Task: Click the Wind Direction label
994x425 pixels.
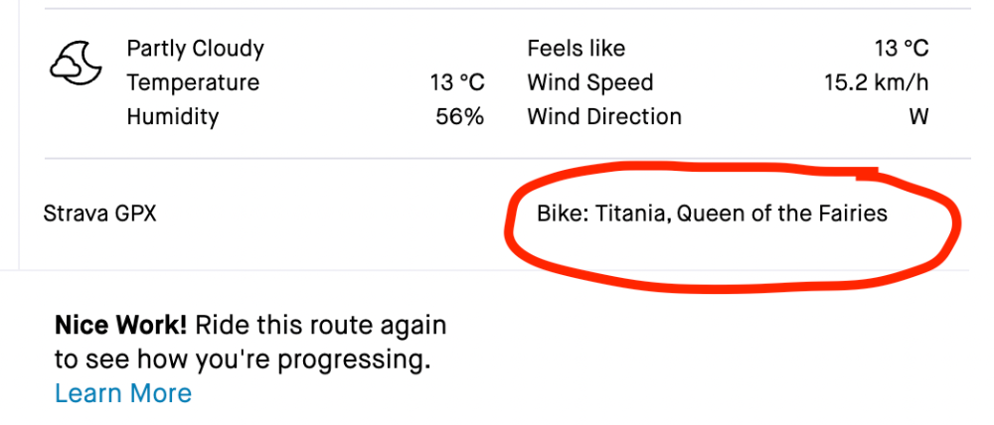Action: click(x=604, y=116)
